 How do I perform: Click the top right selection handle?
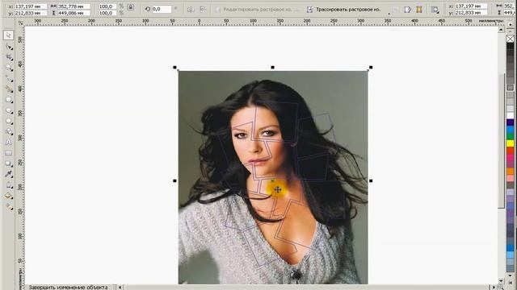tap(371, 68)
